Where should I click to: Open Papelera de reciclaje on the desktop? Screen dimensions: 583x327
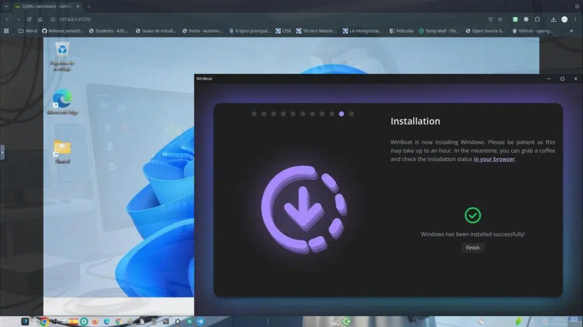(62, 56)
